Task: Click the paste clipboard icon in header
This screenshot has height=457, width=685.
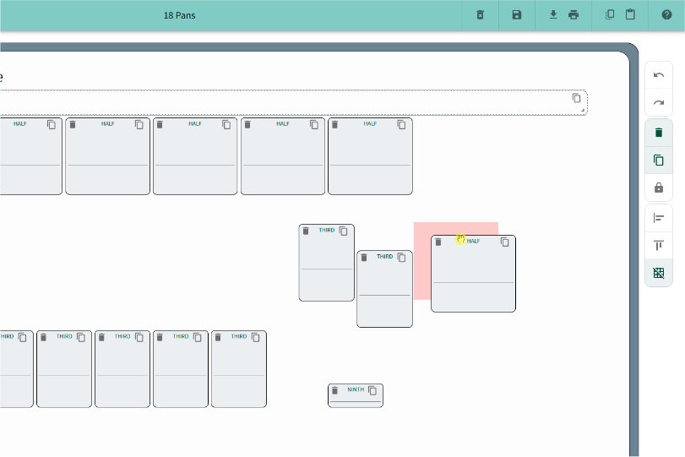Action: tap(630, 15)
